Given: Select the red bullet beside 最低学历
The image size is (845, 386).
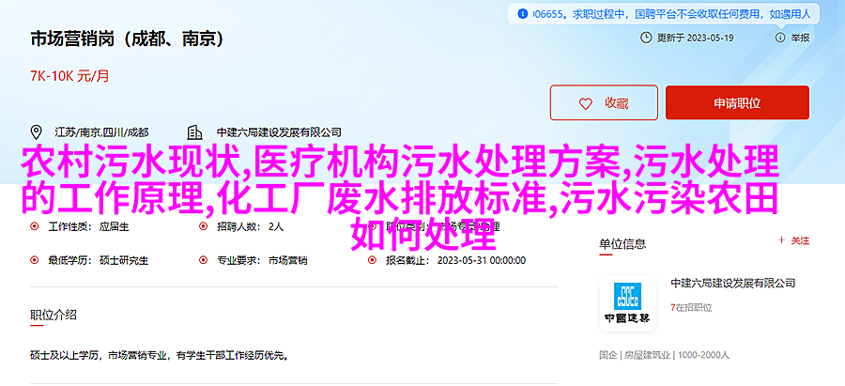Looking at the screenshot, I should [35, 260].
